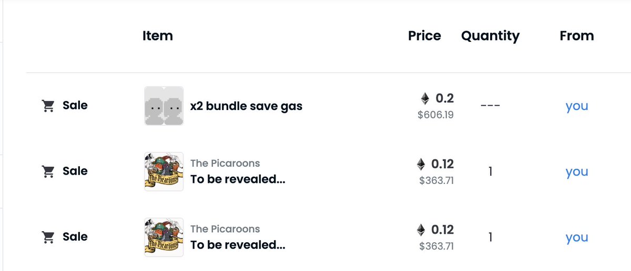
Task: Open The Picaroons collection link in middle row
Action: point(225,163)
